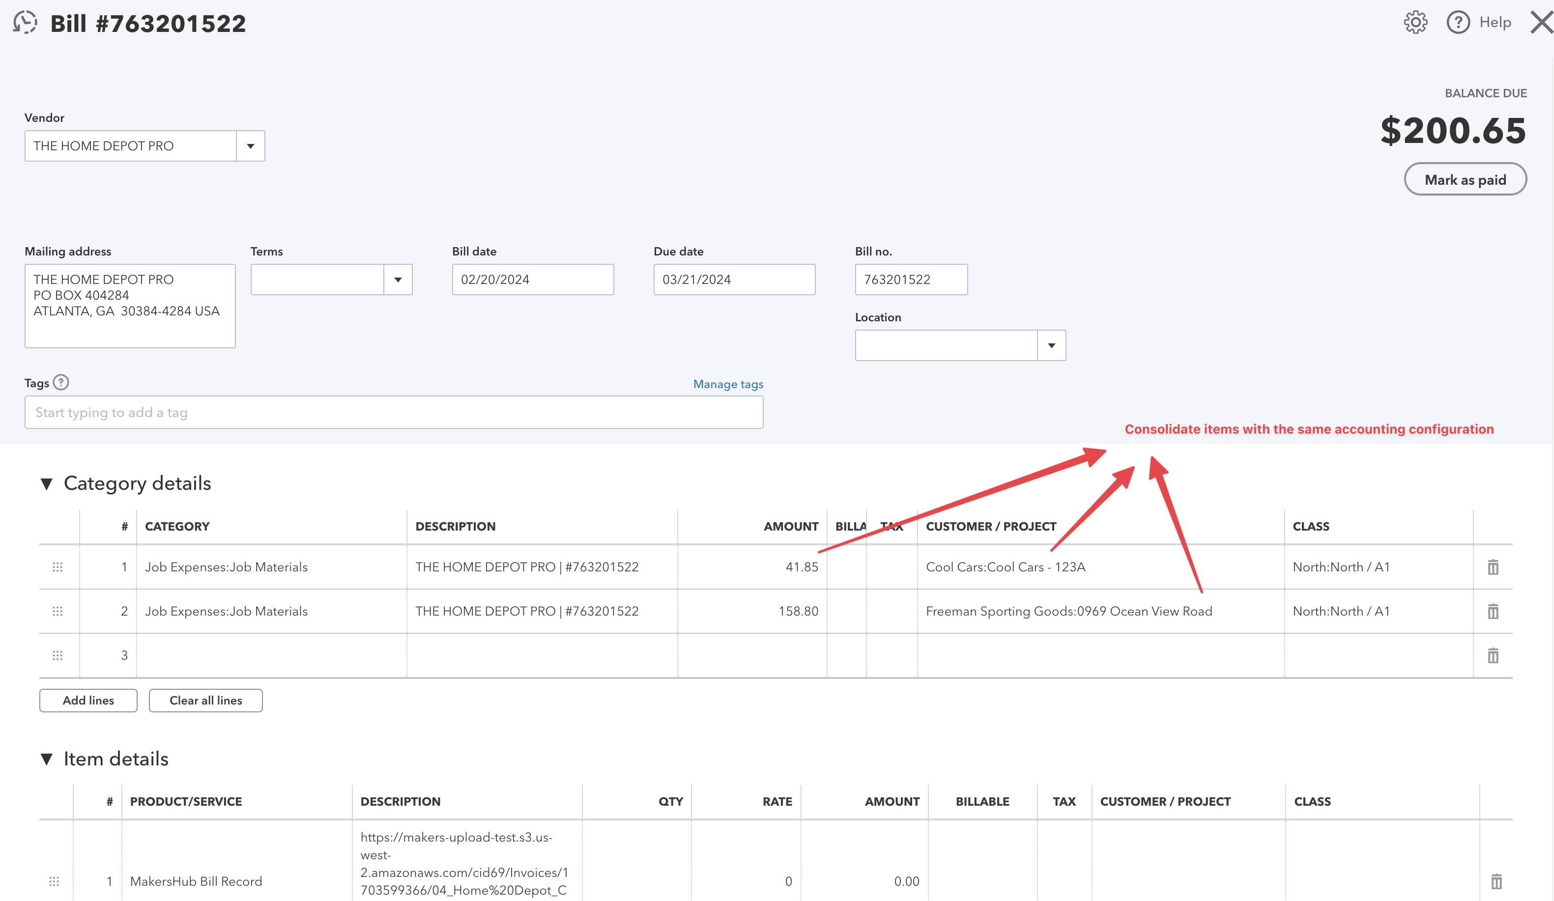Edit description of category row 1
1554x901 pixels.
(x=542, y=567)
